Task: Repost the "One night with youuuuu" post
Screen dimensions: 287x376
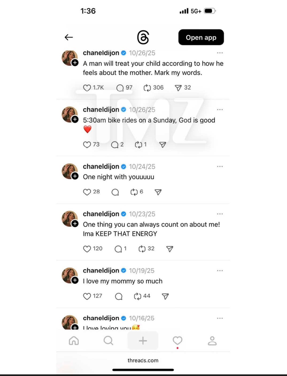Action: click(134, 192)
